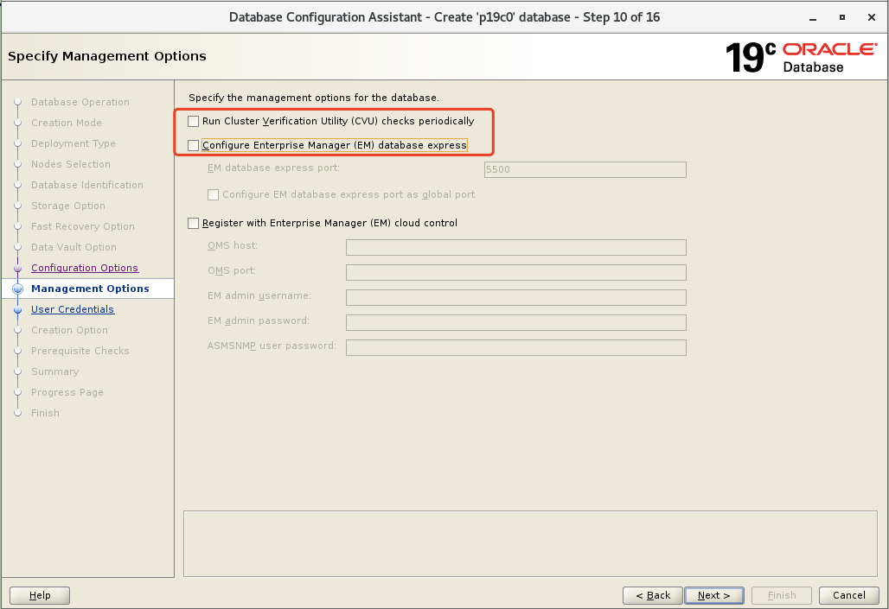Click the 'Specify Management Options' heading
889x609 pixels.
pyautogui.click(x=107, y=56)
